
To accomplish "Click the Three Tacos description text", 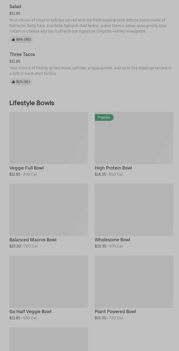I will [x=90, y=71].
